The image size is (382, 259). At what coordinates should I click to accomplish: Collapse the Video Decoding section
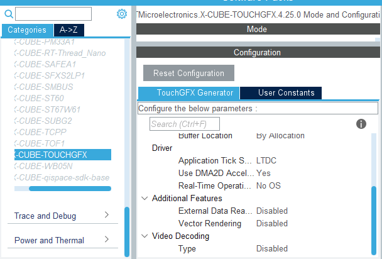(145, 236)
